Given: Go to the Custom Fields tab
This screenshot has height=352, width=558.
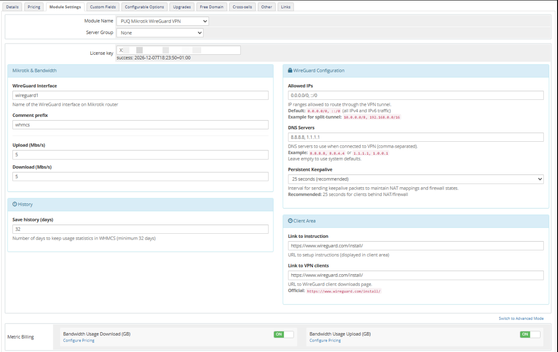Looking at the screenshot, I should coord(103,7).
